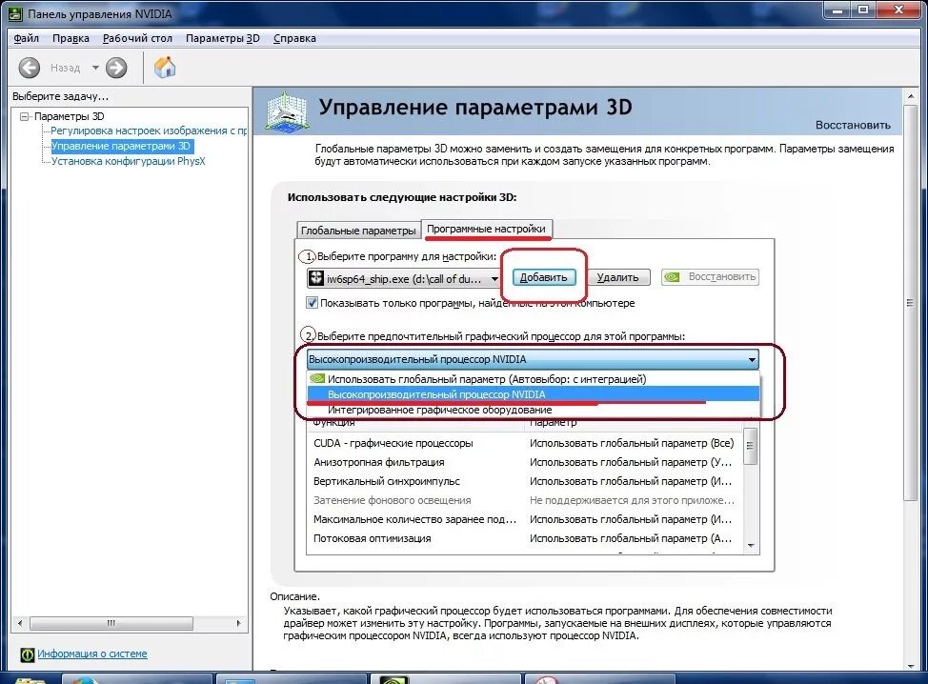
Task: Click the CUDA row's Использовать глобальный параметр (Все) value
Action: [632, 443]
